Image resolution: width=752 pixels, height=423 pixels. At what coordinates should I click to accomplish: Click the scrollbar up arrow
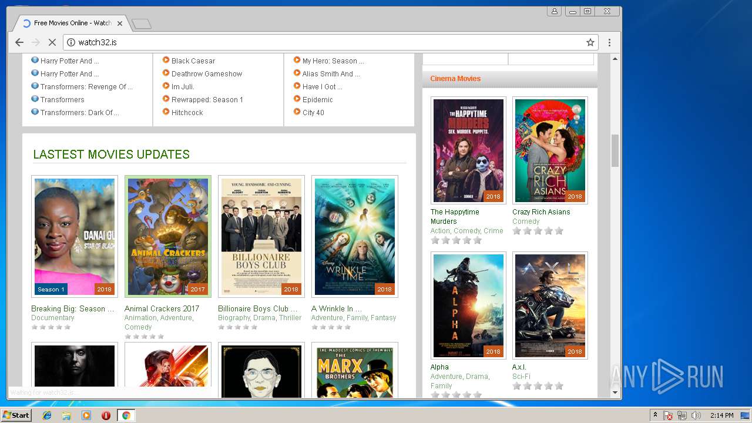[x=615, y=59]
